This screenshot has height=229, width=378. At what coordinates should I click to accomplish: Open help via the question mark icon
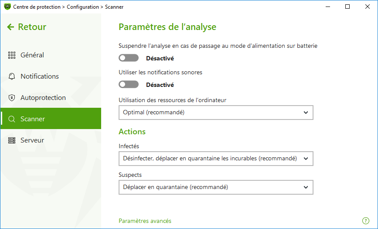[366, 221]
